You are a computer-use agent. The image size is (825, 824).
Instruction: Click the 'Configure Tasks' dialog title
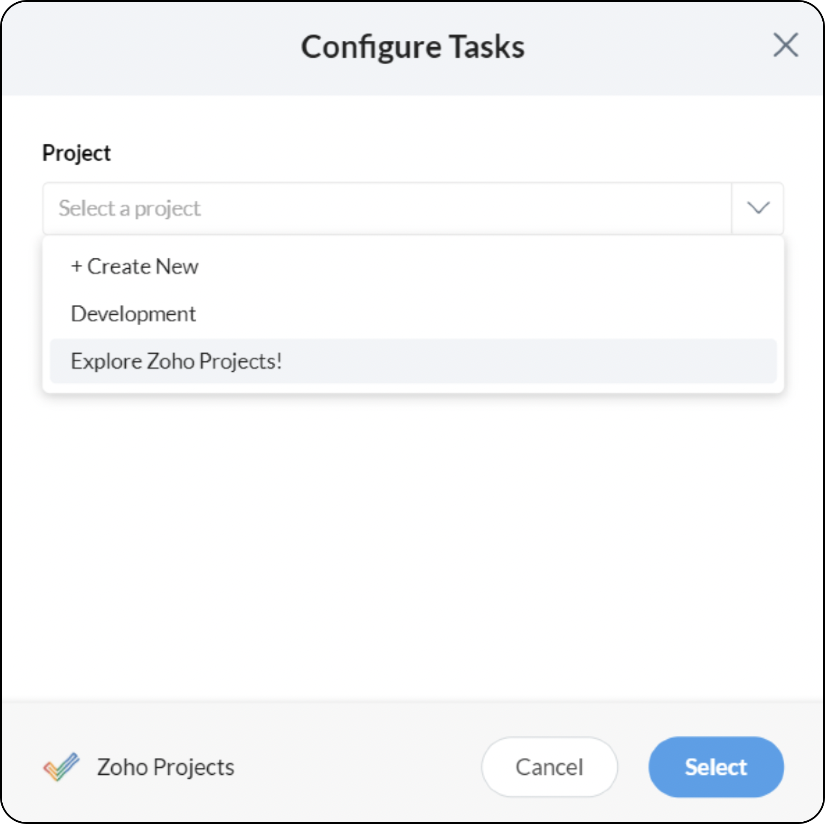pyautogui.click(x=412, y=47)
